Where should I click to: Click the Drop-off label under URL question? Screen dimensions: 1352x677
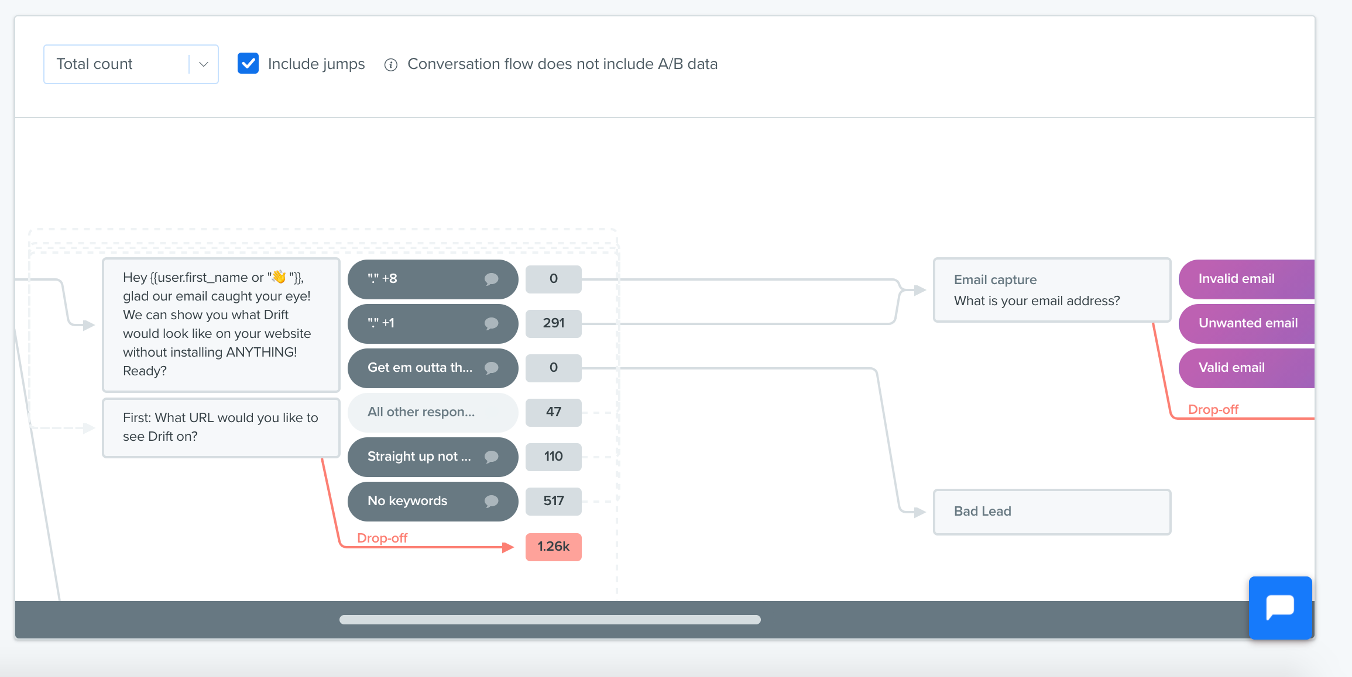[382, 538]
